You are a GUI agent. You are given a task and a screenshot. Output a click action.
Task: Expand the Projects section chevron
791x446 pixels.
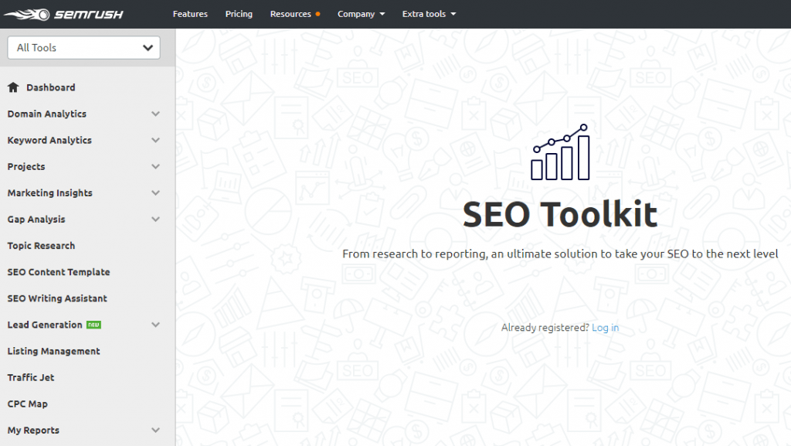point(155,167)
